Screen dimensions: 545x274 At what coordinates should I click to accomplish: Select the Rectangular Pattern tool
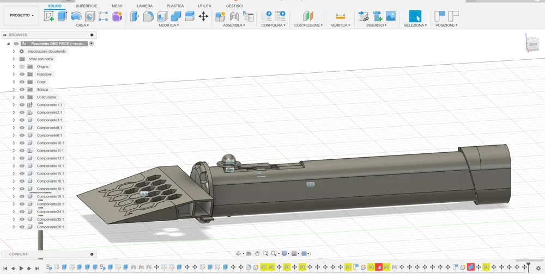103,16
